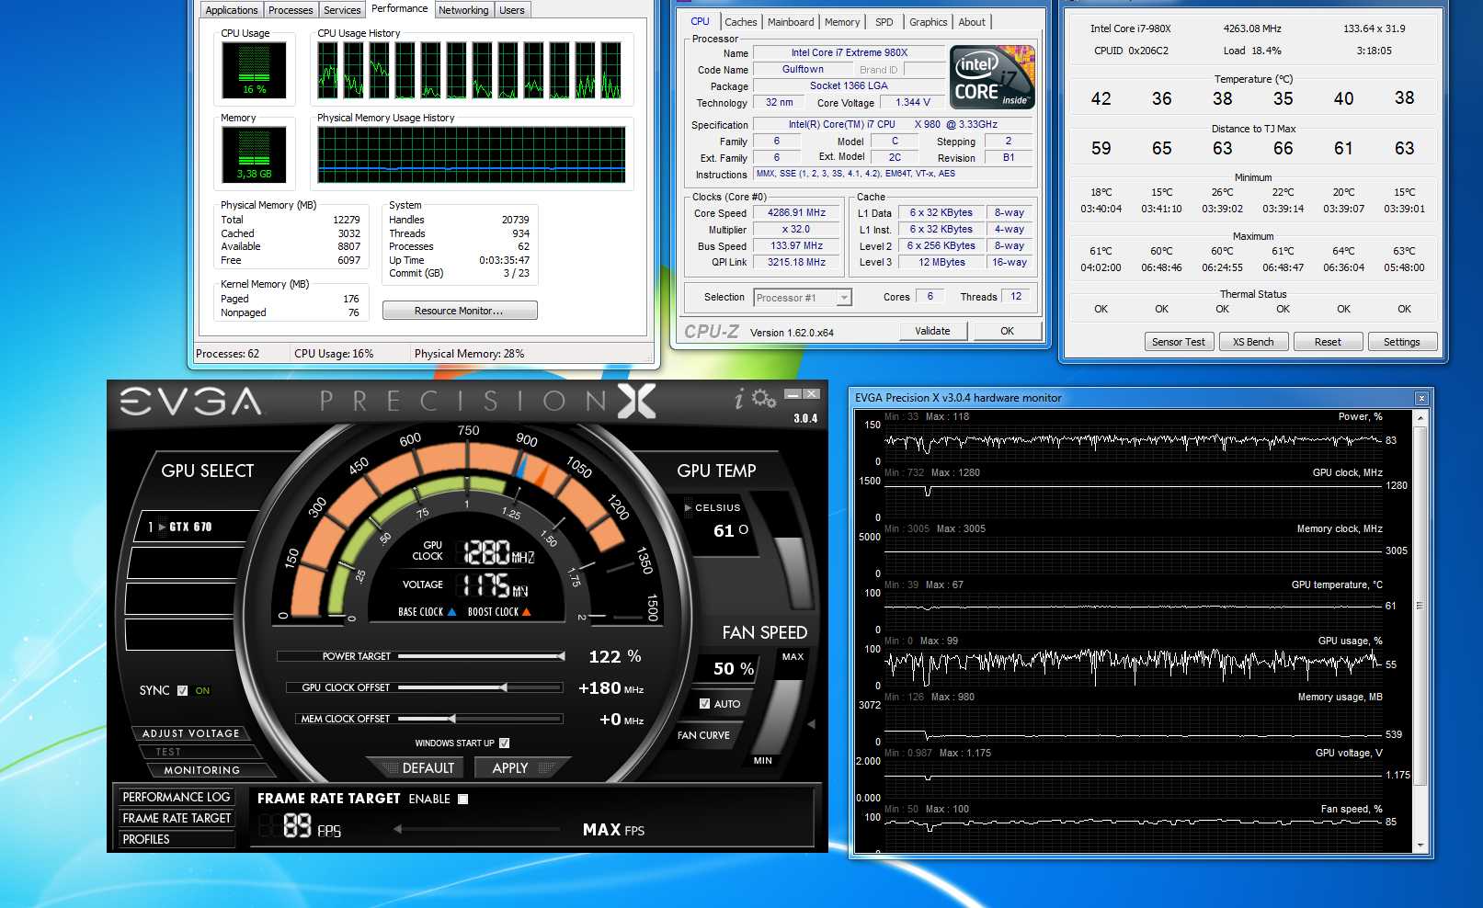Open the Networking tab in Task Manager
The height and width of the screenshot is (908, 1483).
click(463, 10)
